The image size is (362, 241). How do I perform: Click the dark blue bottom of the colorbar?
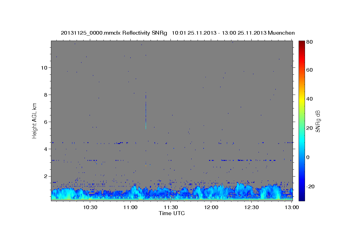pyautogui.click(x=302, y=198)
